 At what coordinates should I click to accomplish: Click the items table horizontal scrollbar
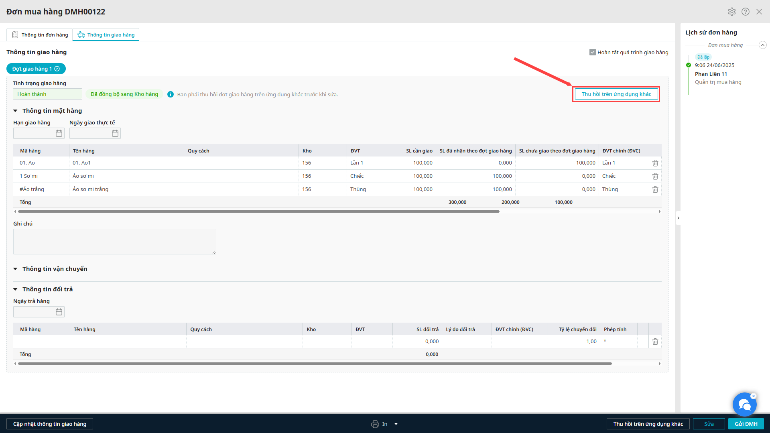(x=258, y=211)
